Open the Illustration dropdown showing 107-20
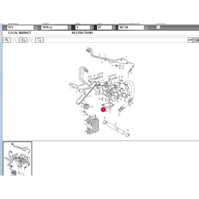 point(133,27)
